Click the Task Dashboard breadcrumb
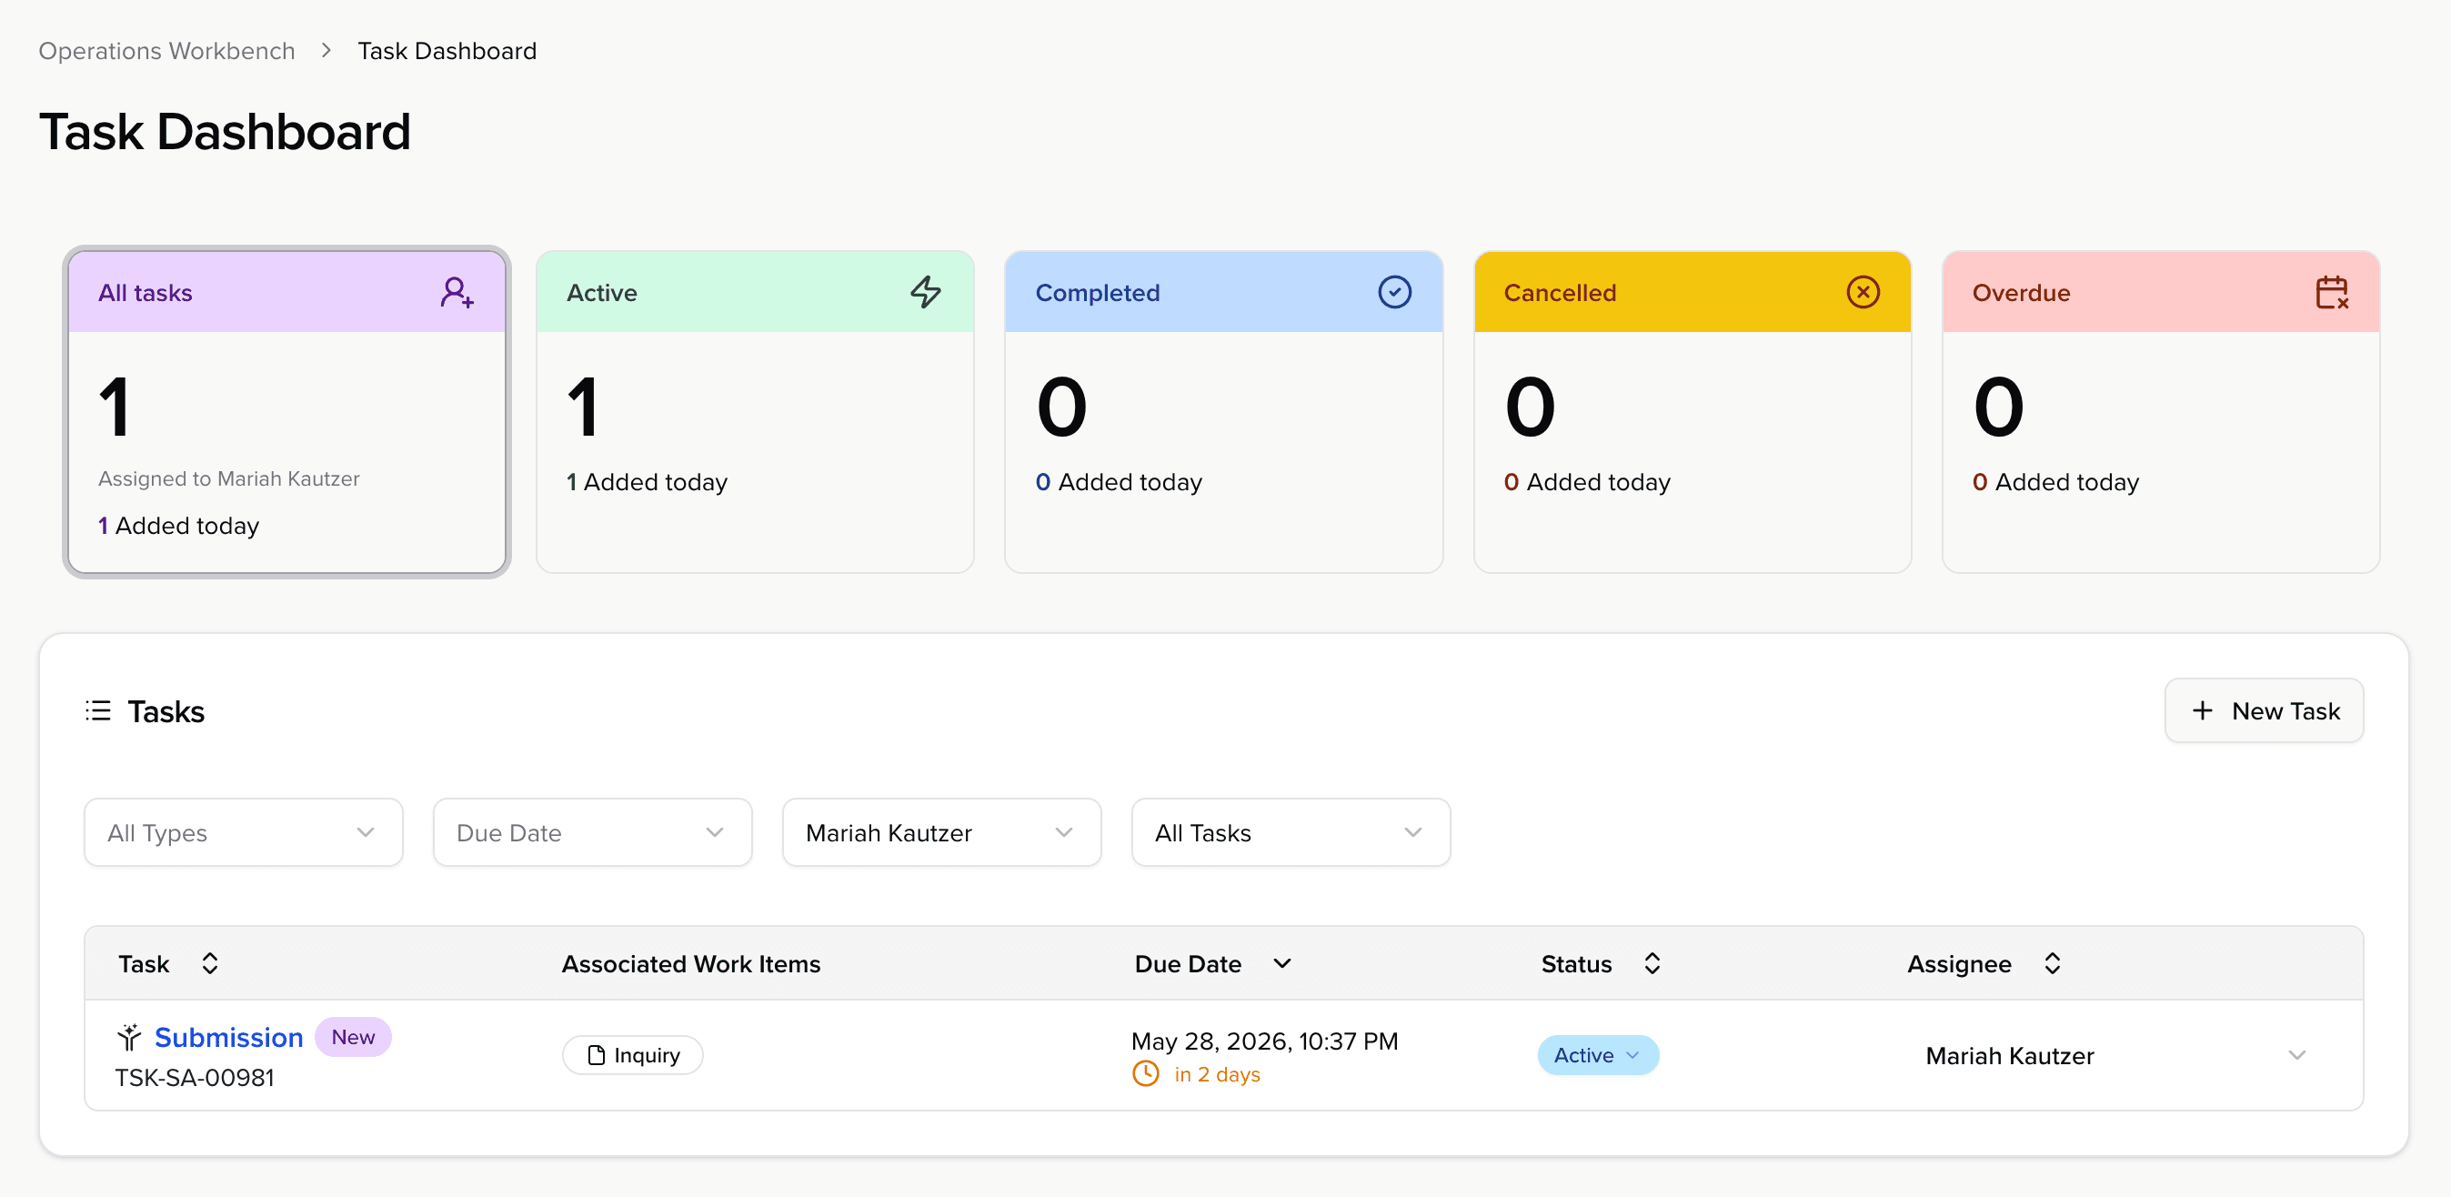 pyautogui.click(x=447, y=50)
